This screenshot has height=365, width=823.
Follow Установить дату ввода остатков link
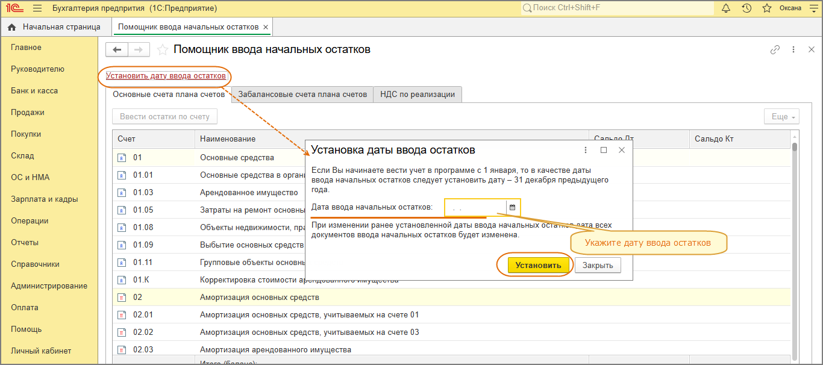click(166, 76)
